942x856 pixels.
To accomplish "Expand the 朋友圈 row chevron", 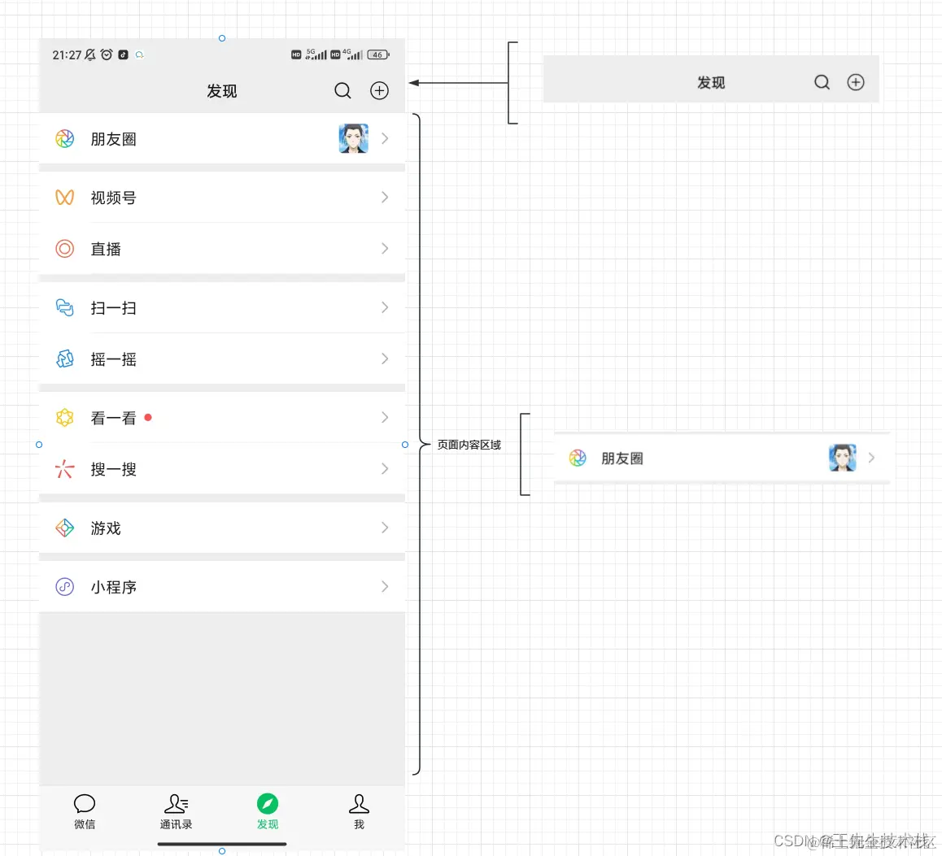I will tap(385, 138).
